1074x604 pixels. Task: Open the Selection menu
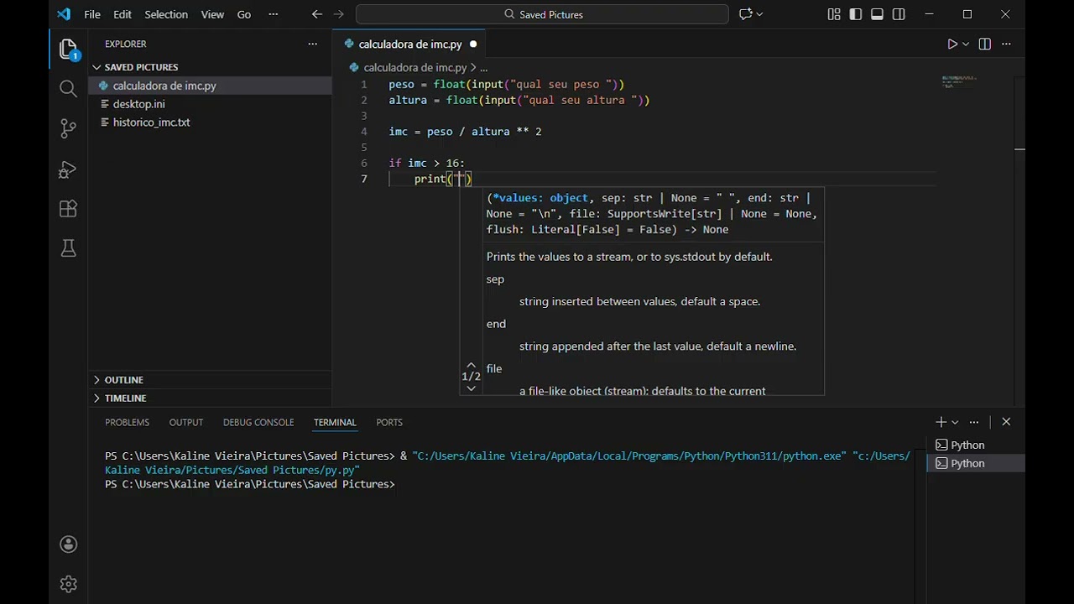pos(166,14)
